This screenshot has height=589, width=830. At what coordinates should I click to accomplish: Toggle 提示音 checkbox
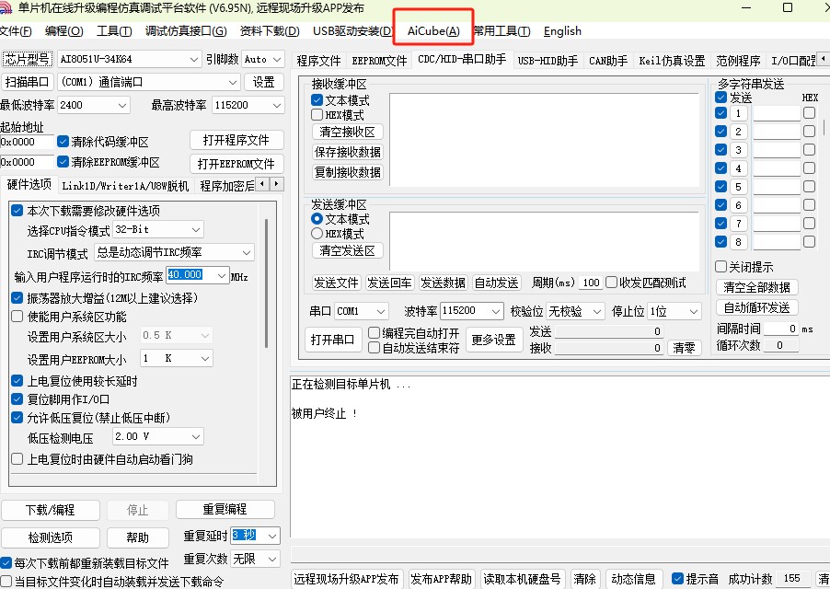click(x=677, y=578)
